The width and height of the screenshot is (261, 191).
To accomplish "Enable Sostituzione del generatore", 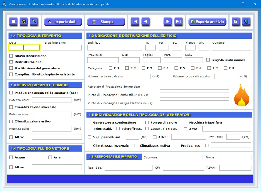I will coord(11,68).
